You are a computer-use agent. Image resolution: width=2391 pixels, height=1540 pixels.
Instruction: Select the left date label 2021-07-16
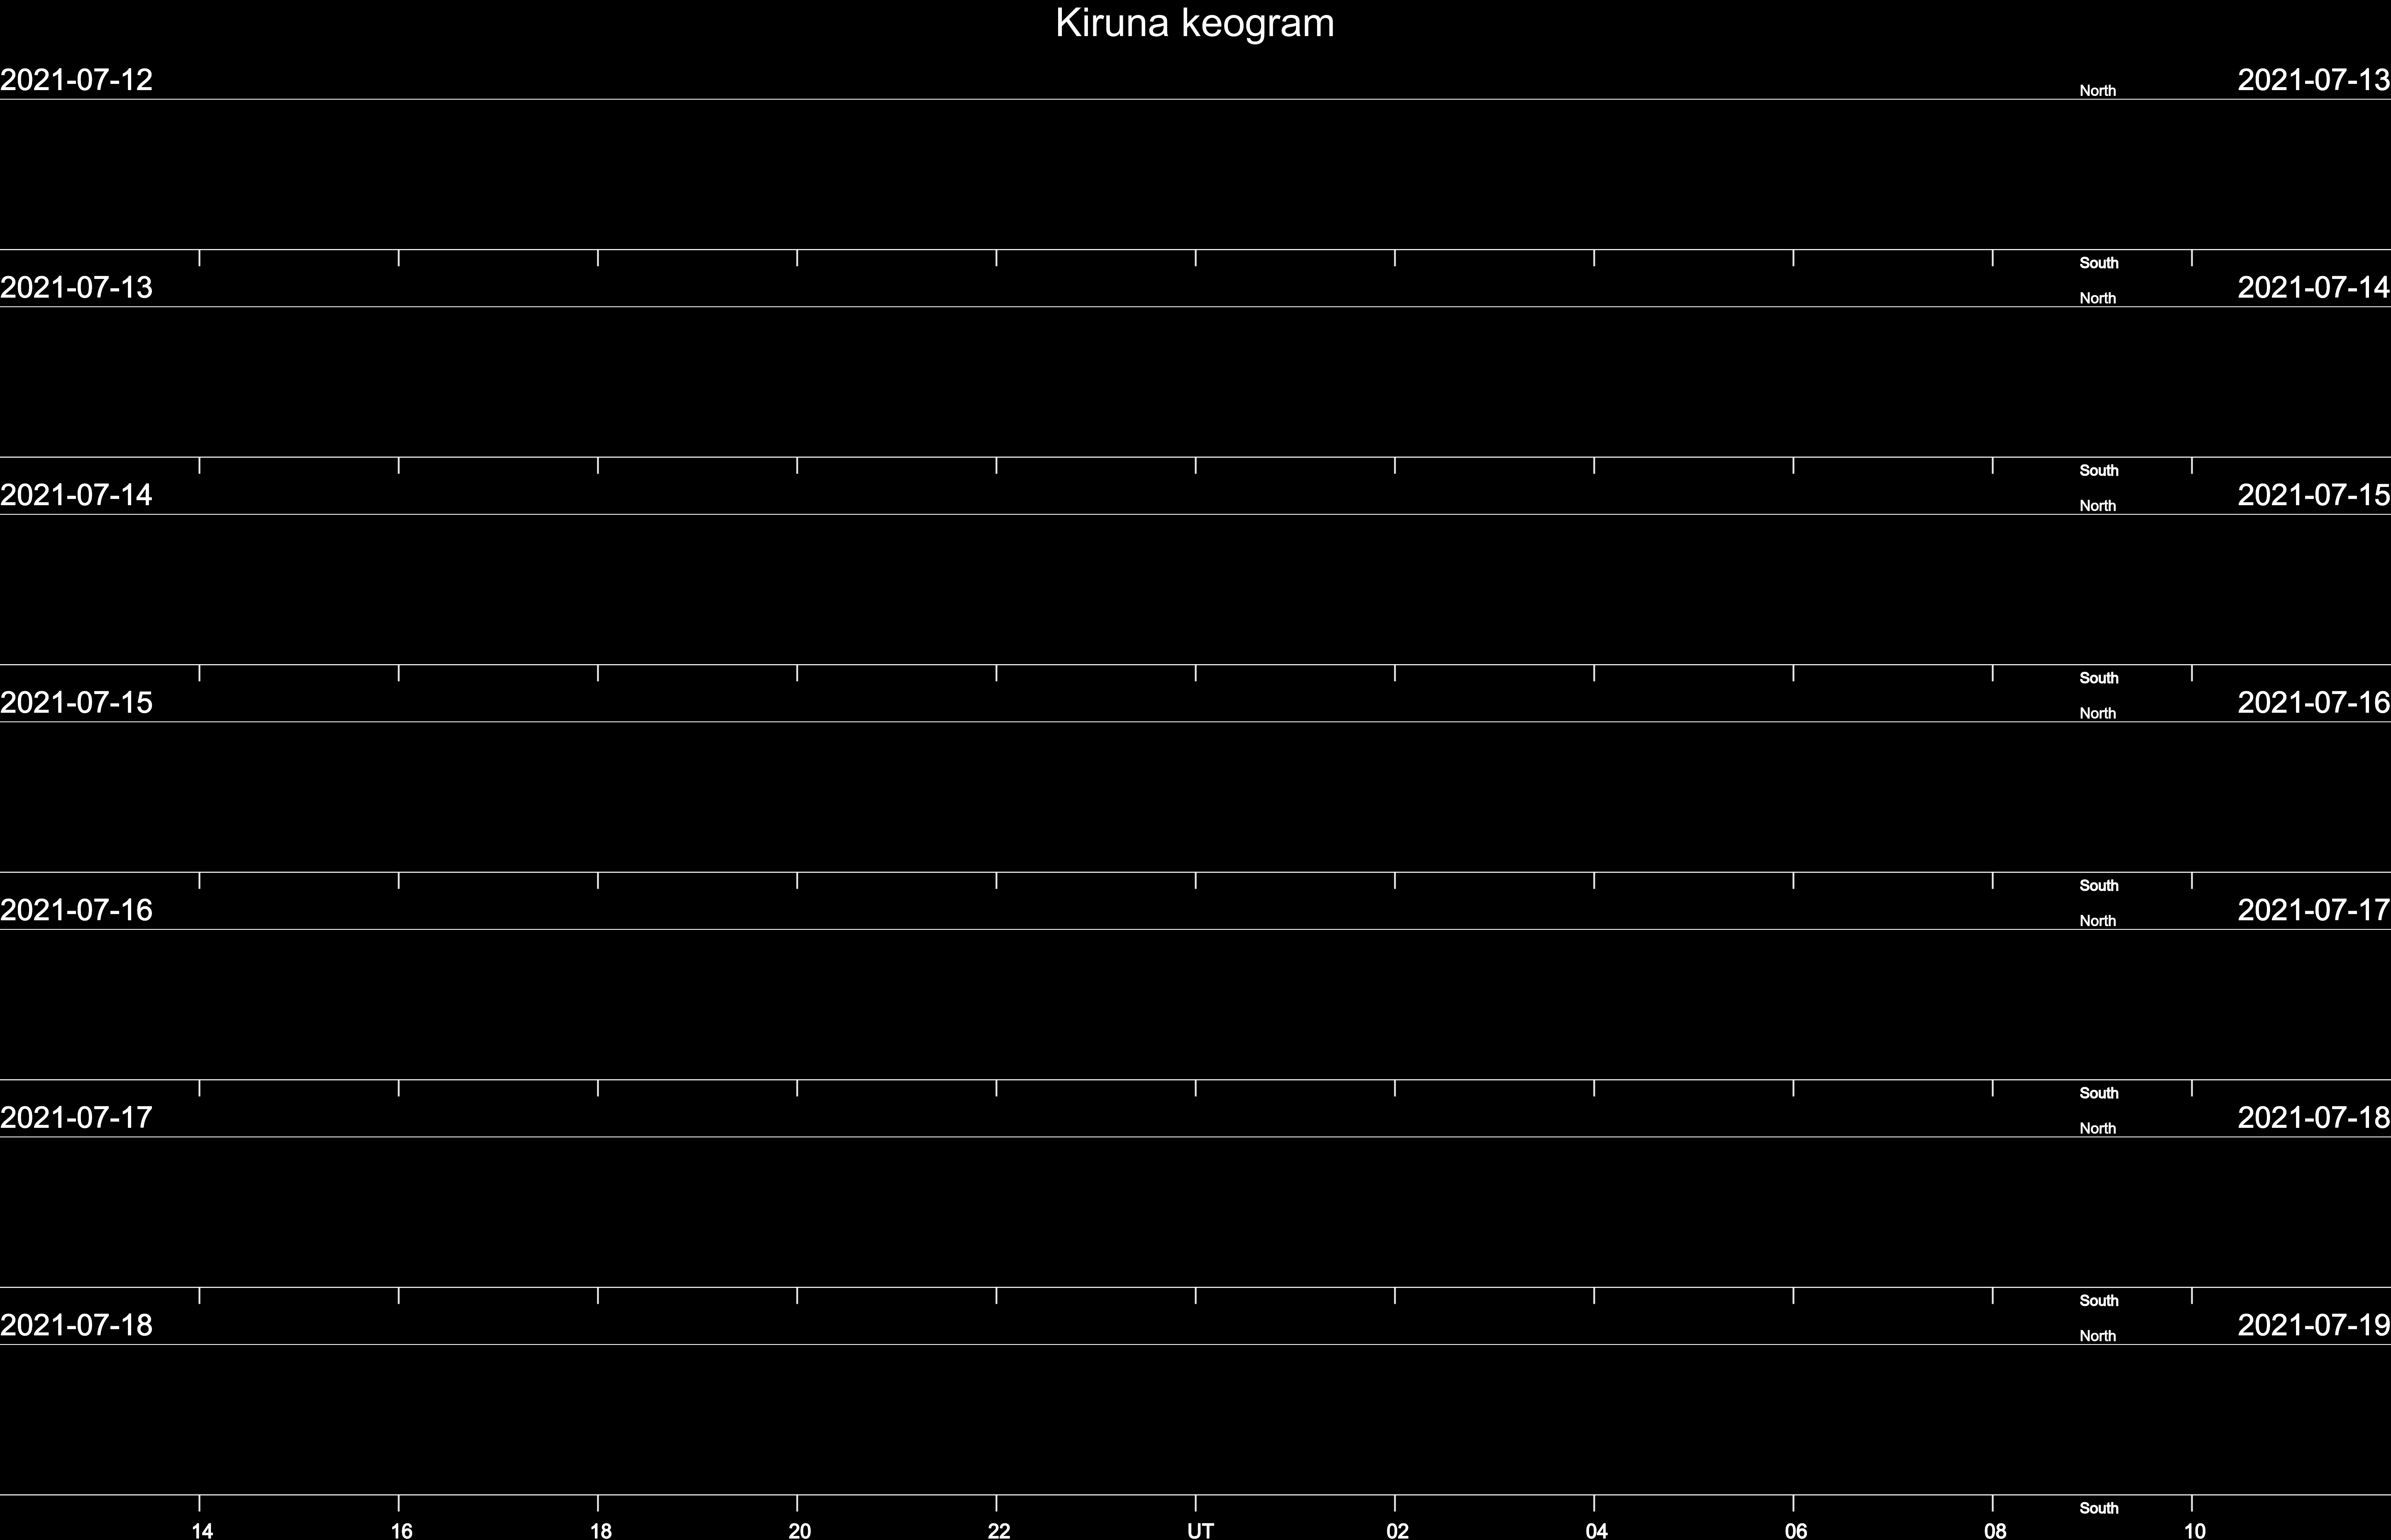(76, 910)
